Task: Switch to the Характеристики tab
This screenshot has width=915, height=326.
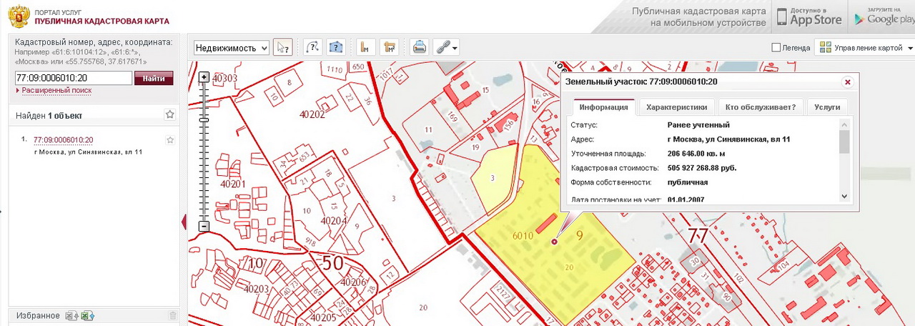Action: point(676,107)
